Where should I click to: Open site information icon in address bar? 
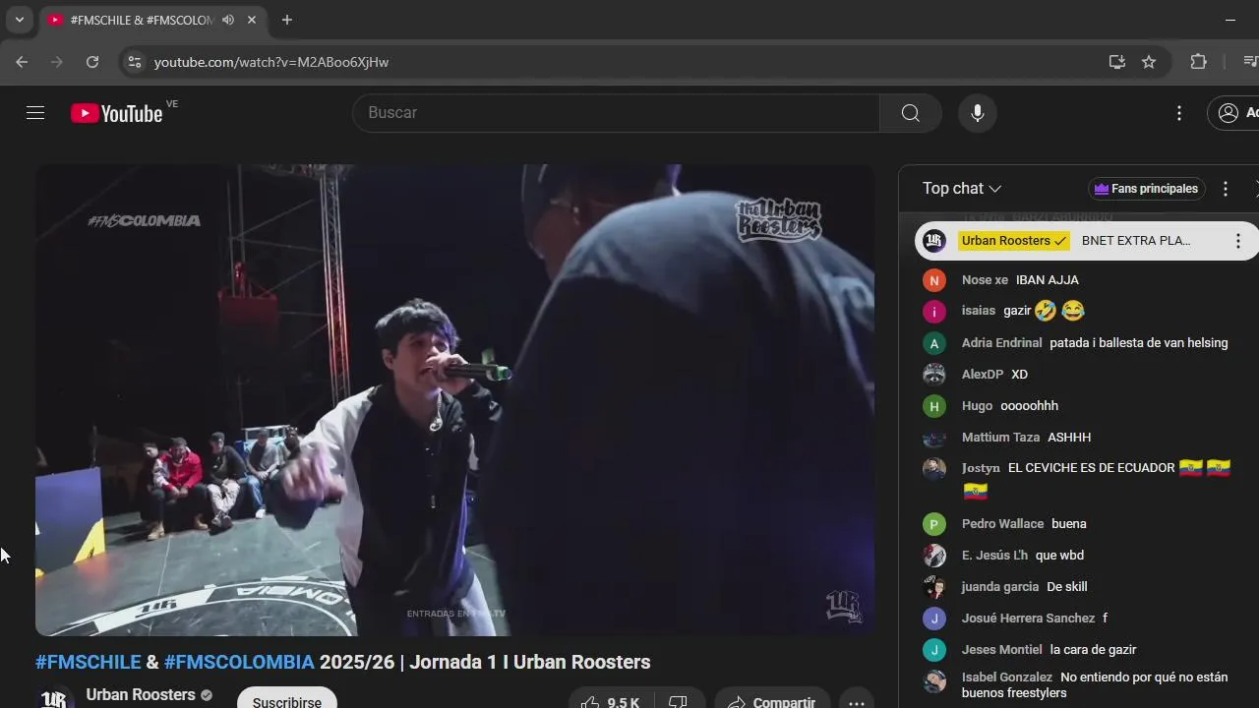tap(134, 62)
